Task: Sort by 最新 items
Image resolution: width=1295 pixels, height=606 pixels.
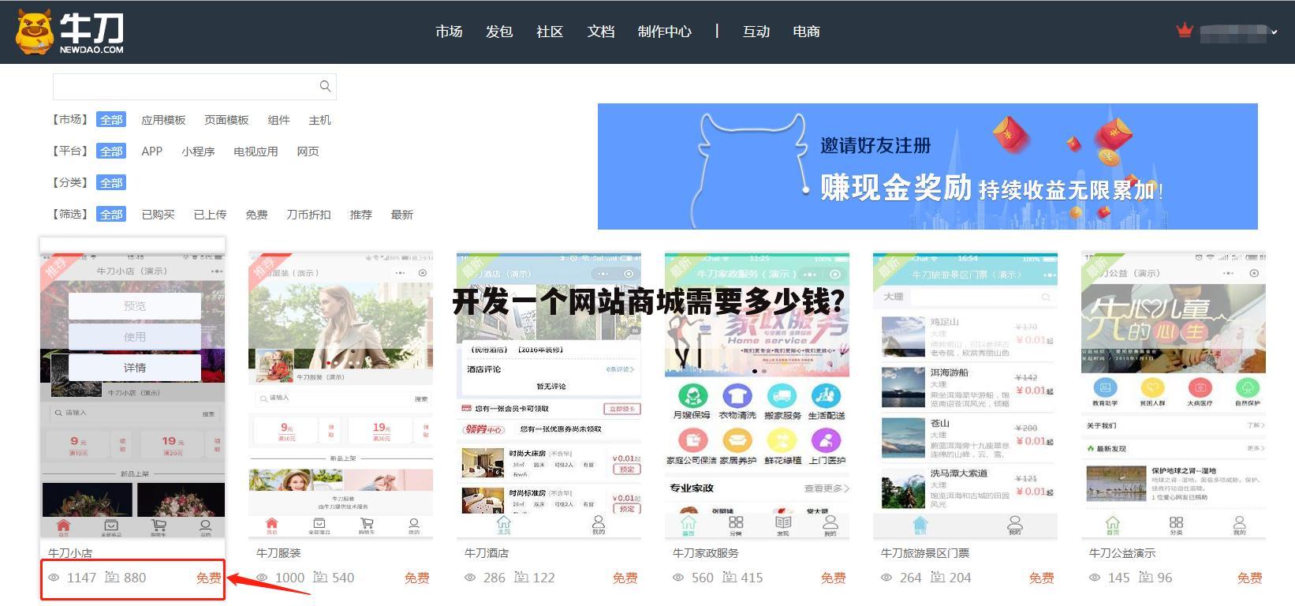Action: pyautogui.click(x=401, y=215)
